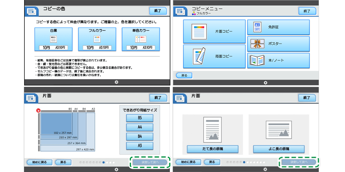
Task: Select A4 as the output paper size
Action: pos(140,127)
